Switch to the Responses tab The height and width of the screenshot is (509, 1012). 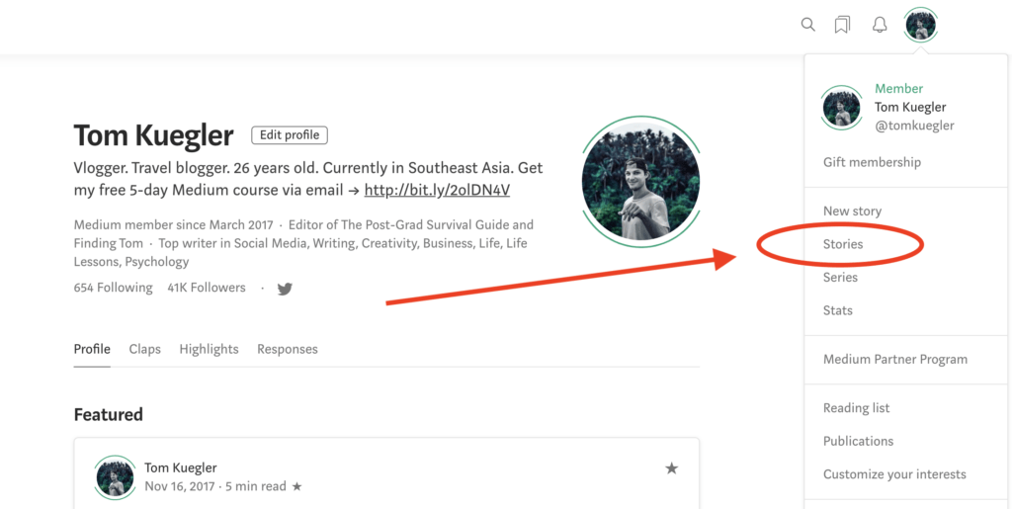click(x=288, y=349)
